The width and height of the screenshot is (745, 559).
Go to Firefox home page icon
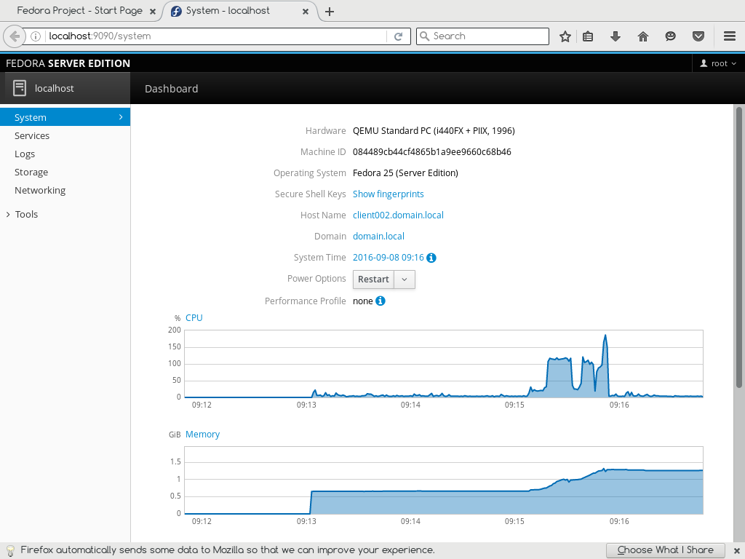click(x=643, y=36)
